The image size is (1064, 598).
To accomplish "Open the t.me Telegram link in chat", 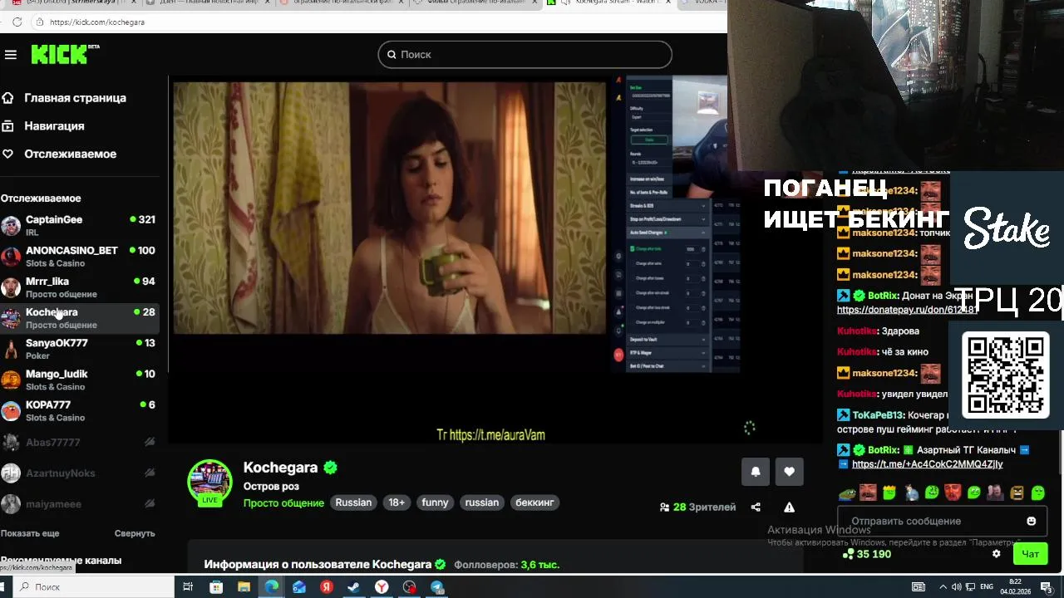I will coord(927,464).
